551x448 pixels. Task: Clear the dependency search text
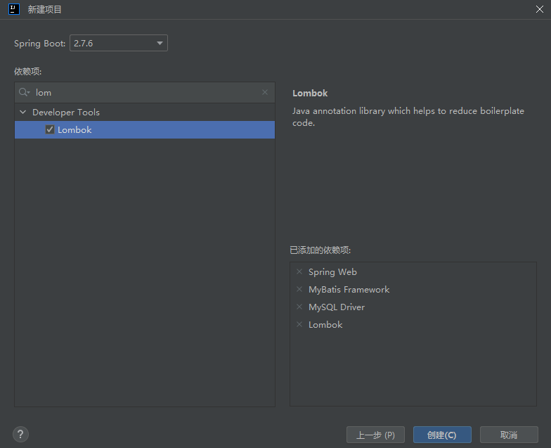265,92
